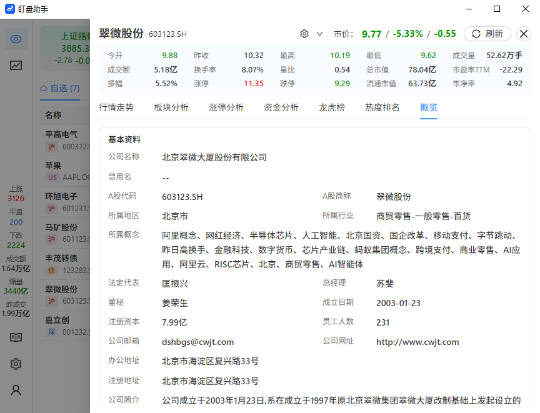Click the eye watch icon in sidebar
This screenshot has height=413, width=540.
(x=16, y=39)
